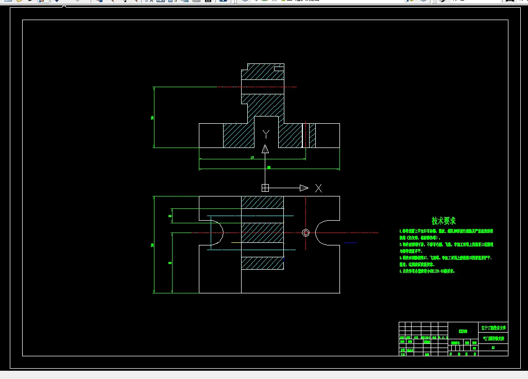Select the Y label of the UCS icon
Image resolution: width=528 pixels, height=379 pixels.
[x=266, y=135]
